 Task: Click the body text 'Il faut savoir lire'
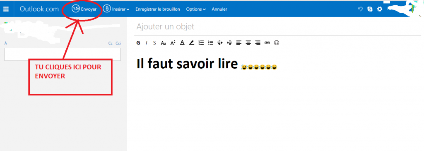[187, 64]
